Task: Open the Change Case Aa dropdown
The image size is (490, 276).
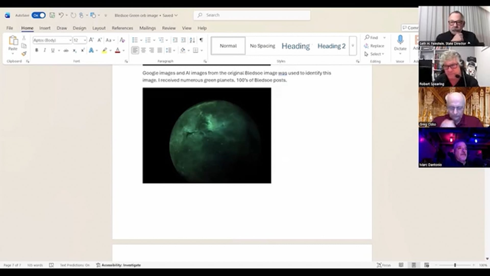Action: (110, 40)
